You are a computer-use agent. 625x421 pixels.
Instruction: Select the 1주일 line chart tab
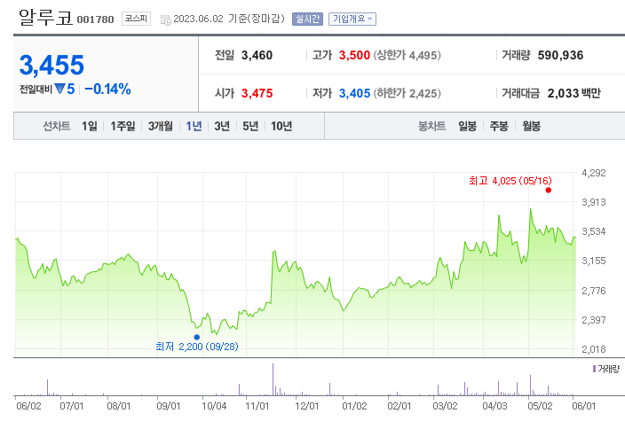point(123,126)
